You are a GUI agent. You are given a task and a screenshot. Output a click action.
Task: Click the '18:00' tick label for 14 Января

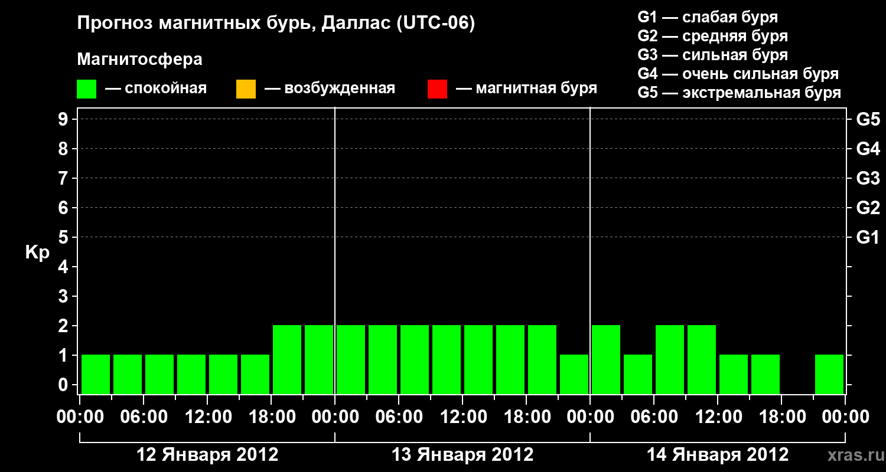click(x=781, y=417)
